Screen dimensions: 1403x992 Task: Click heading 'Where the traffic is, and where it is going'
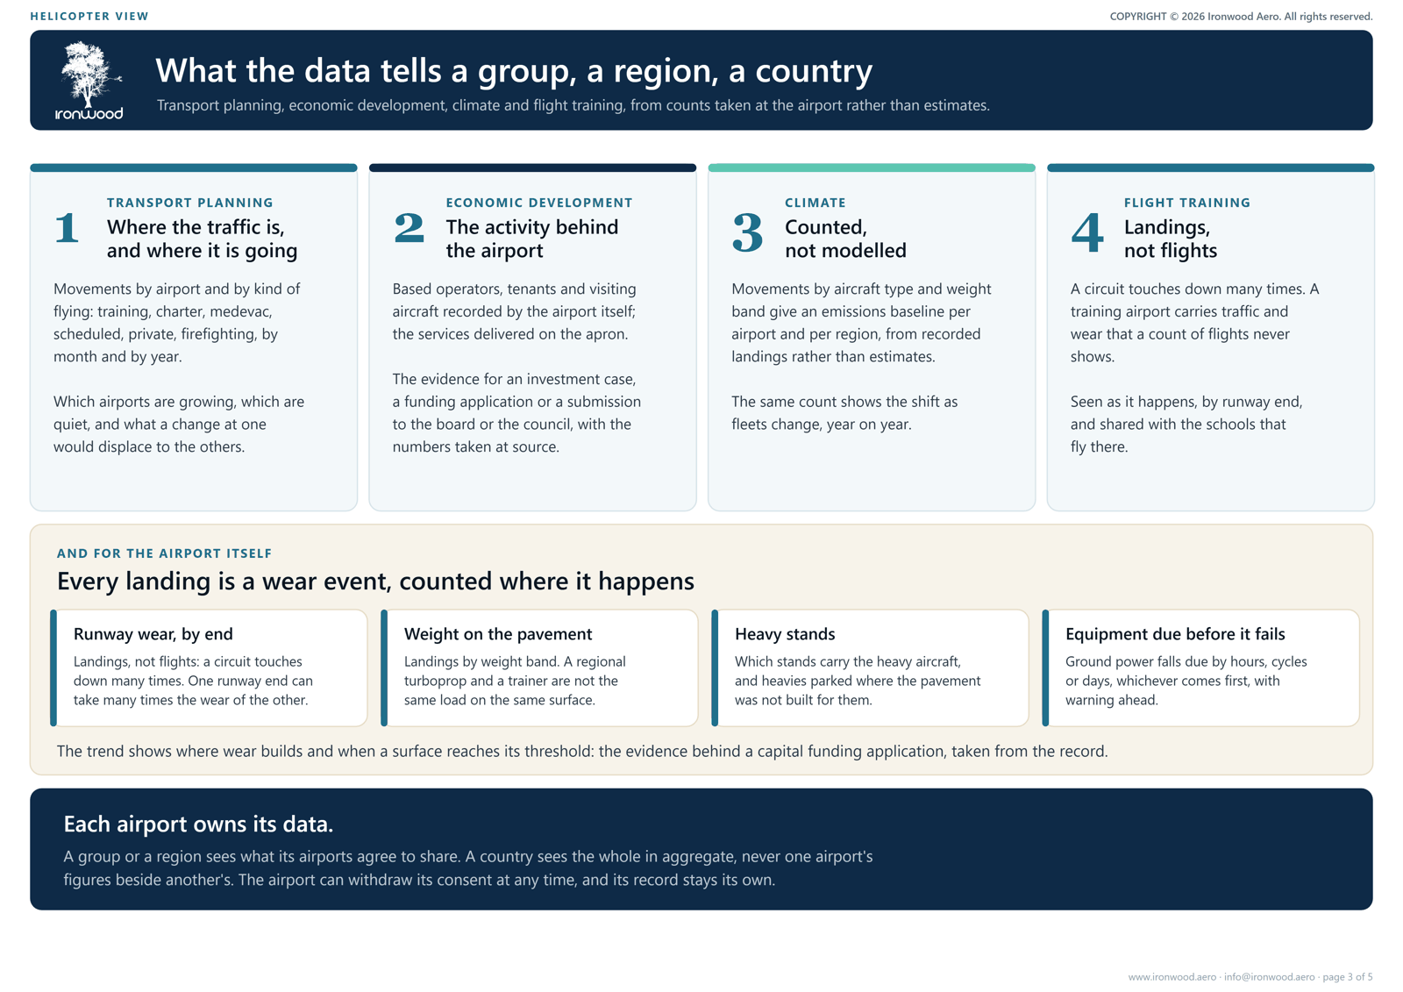click(203, 239)
